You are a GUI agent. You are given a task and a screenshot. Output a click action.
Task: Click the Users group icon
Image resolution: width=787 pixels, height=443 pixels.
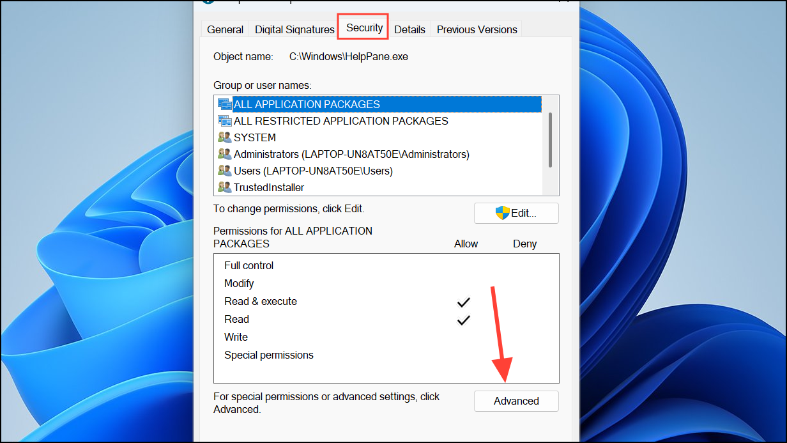coord(224,171)
